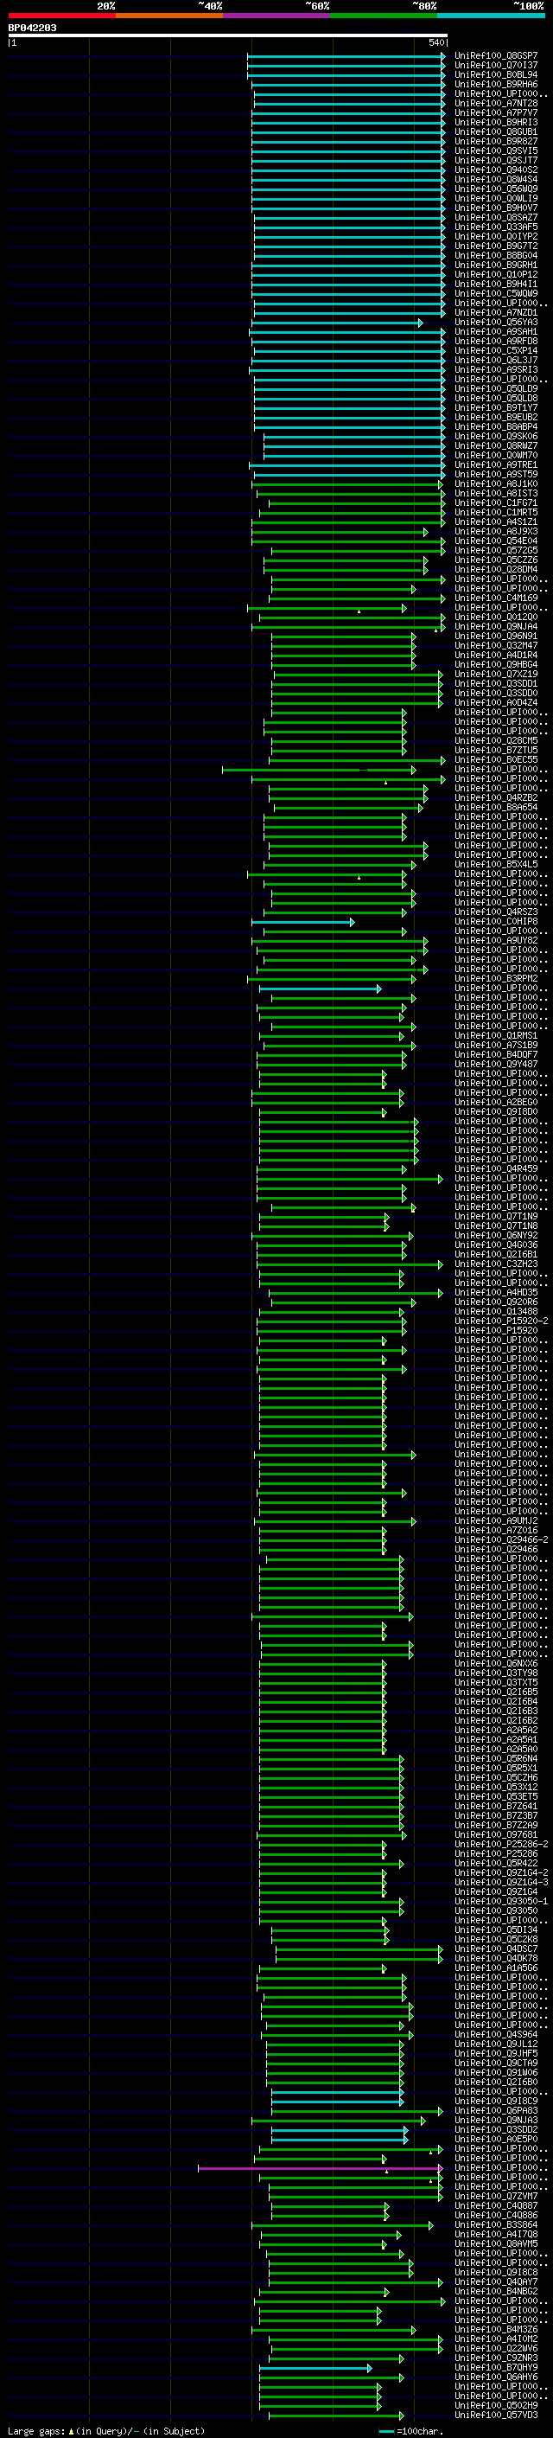The image size is (553, 2438).
Task: Select hit label UniRef100_Q6NXX6
Action: (496, 1663)
